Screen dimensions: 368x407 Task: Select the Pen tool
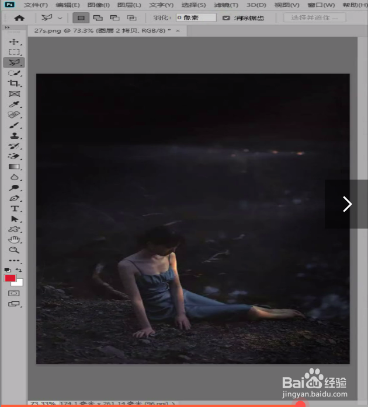(14, 198)
